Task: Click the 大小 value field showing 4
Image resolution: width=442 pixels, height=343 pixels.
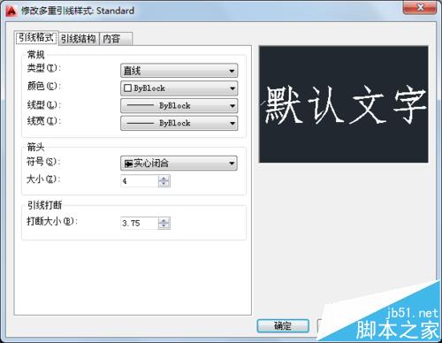Action: pos(140,180)
